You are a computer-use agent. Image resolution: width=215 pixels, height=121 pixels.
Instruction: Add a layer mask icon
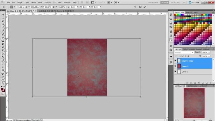(195, 83)
